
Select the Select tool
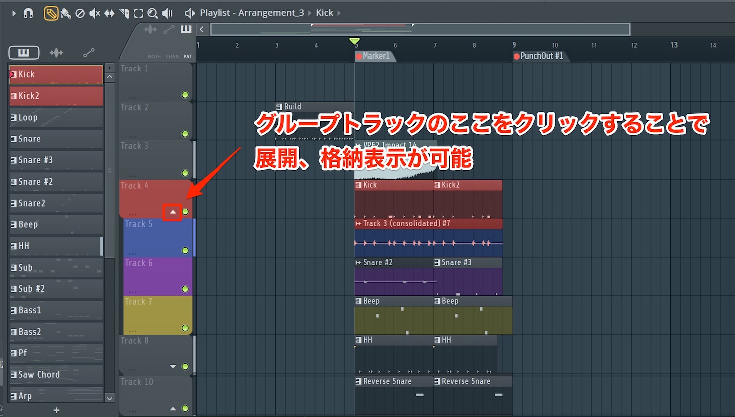[139, 13]
